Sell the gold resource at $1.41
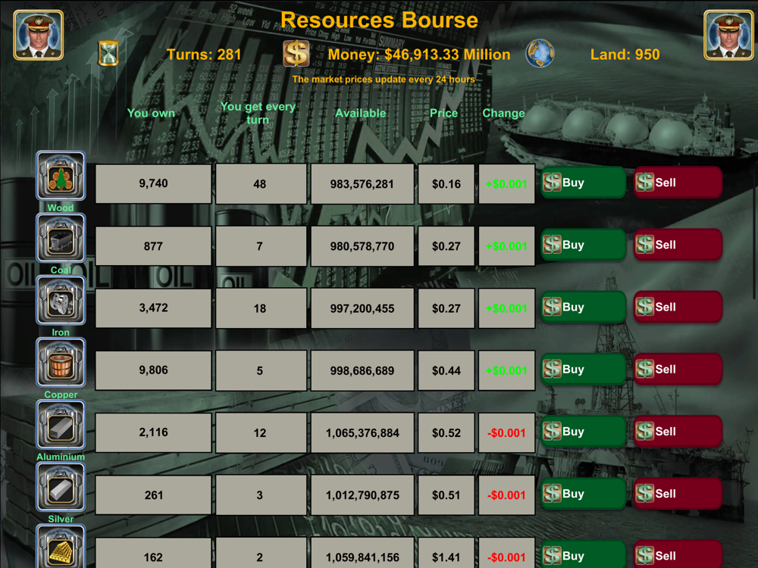Viewport: 758px width, 568px height. (678, 554)
